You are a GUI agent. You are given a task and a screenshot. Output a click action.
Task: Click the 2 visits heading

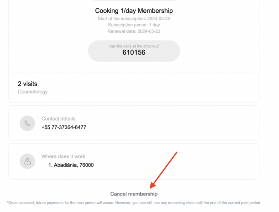pyautogui.click(x=27, y=84)
